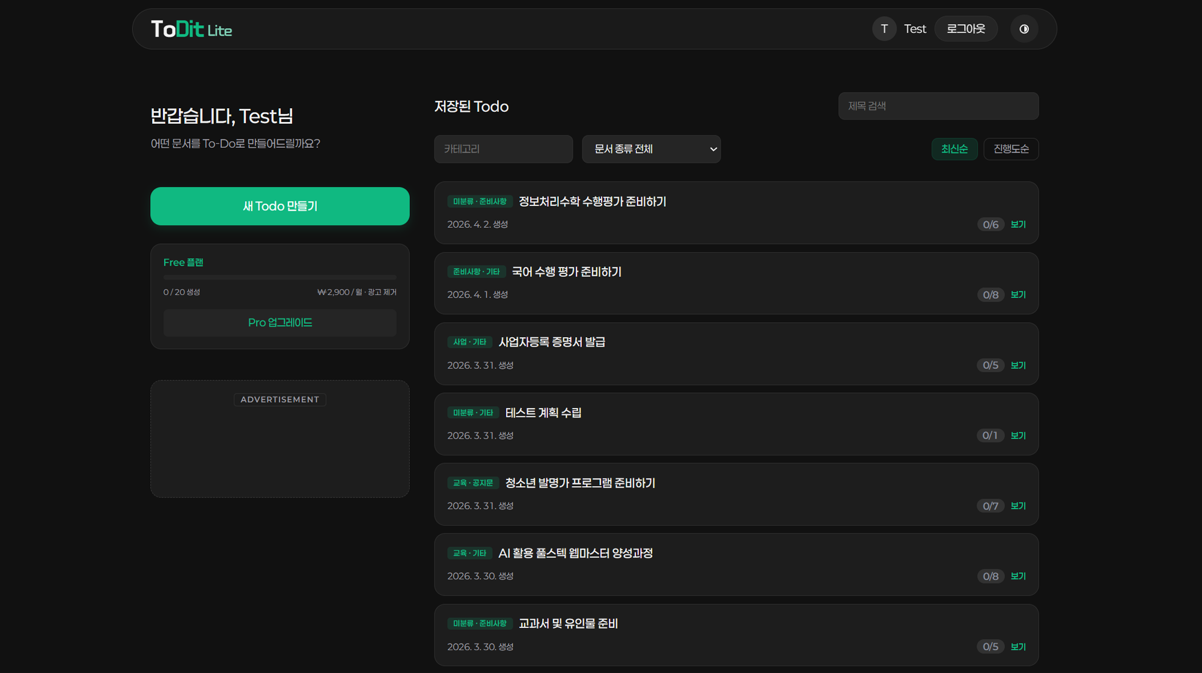Screen dimensions: 1202x673
Task: Click the 저장된 Todo heading
Action: [x=471, y=106]
